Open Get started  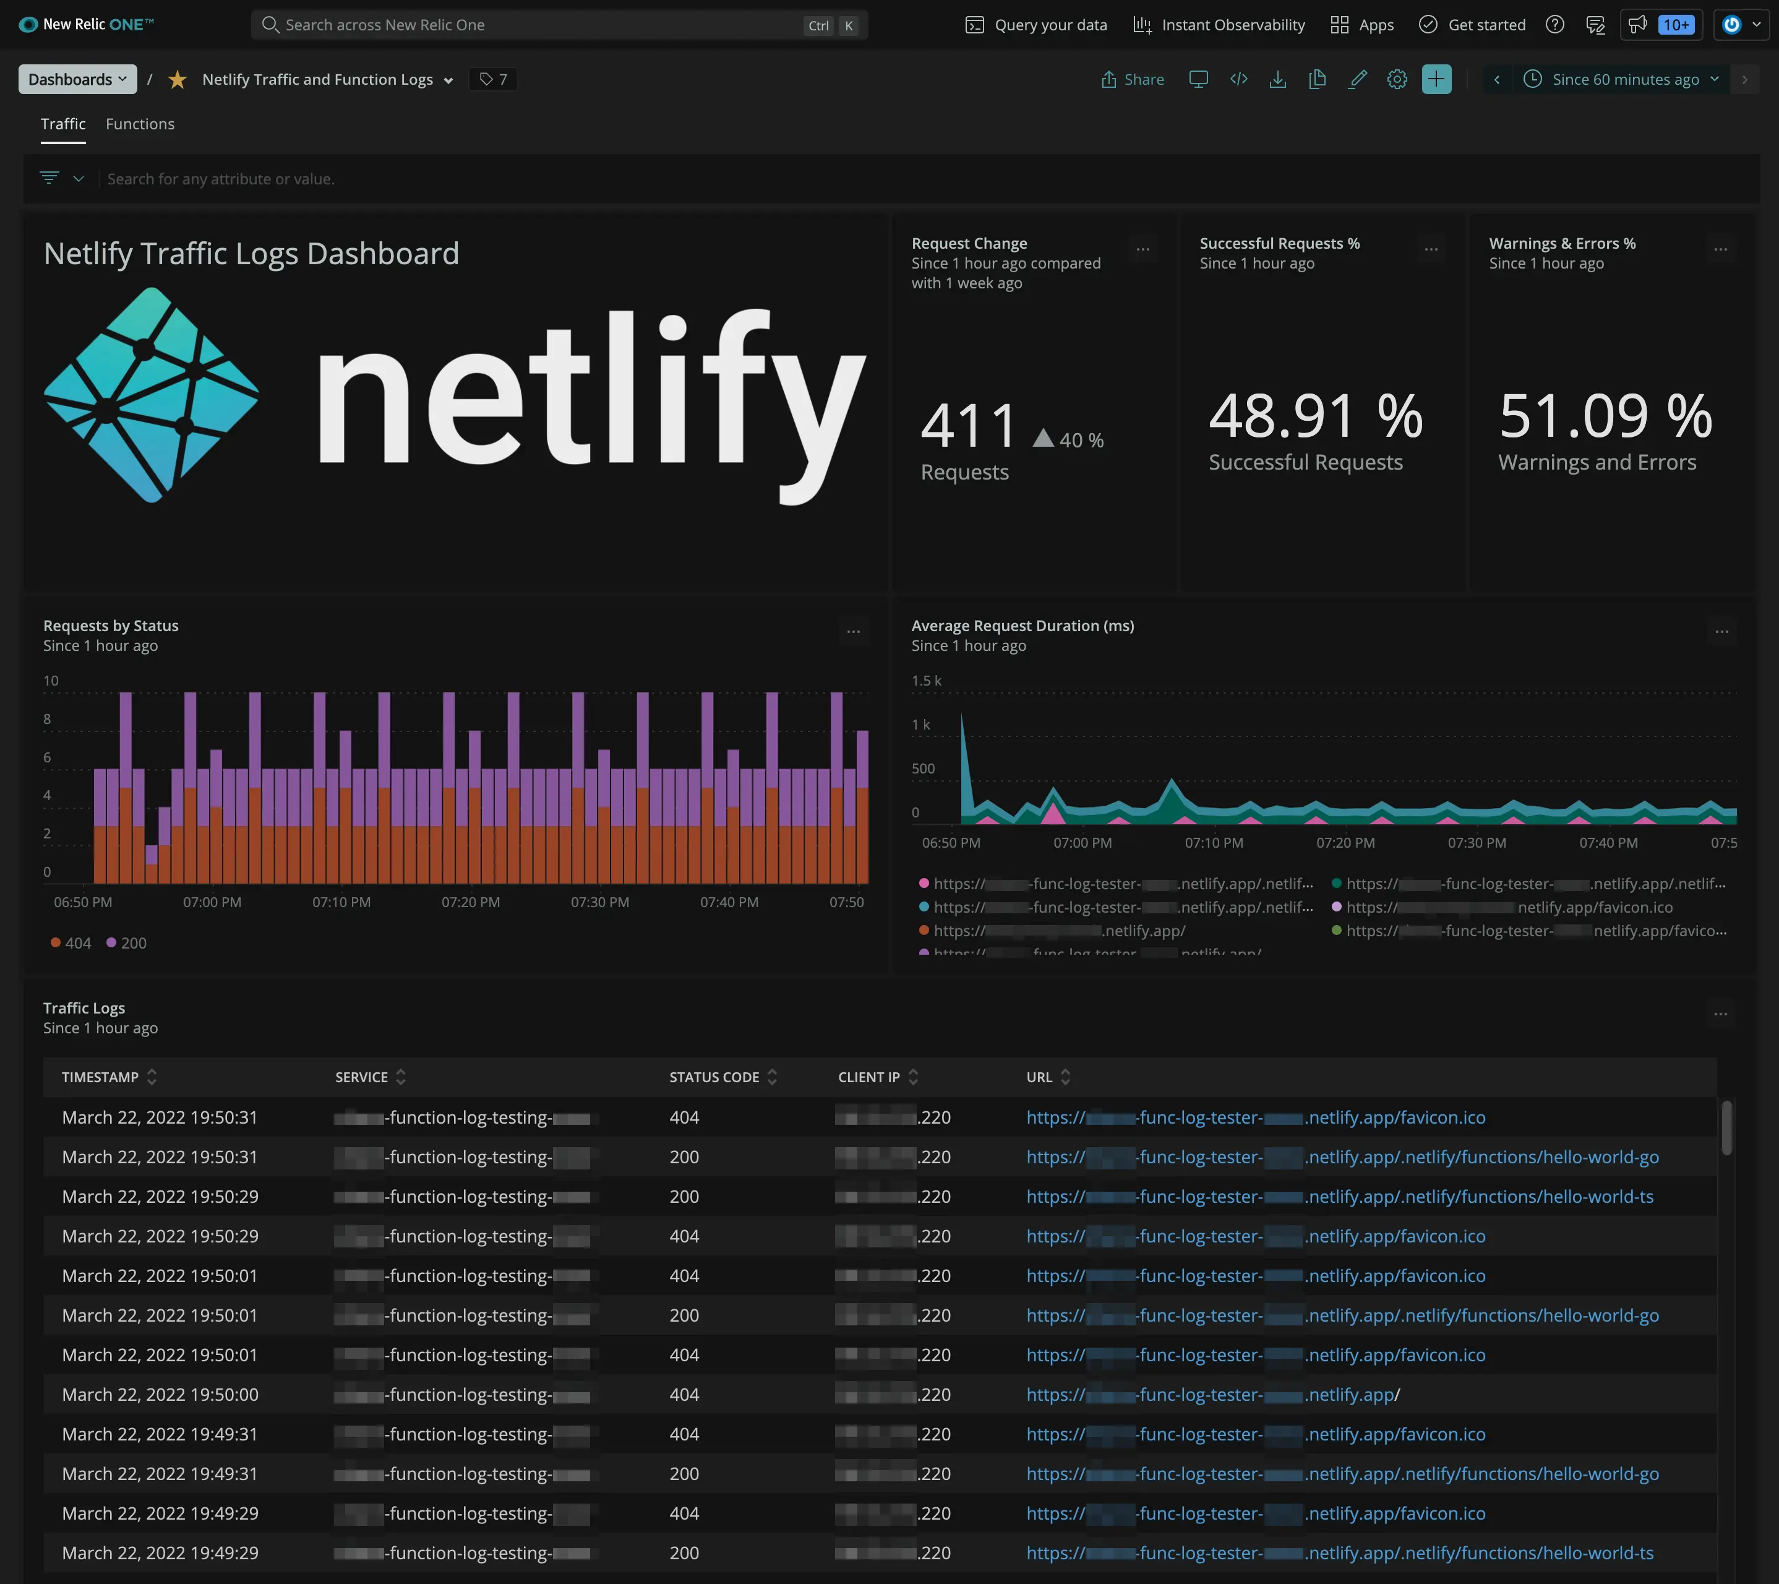[1472, 24]
